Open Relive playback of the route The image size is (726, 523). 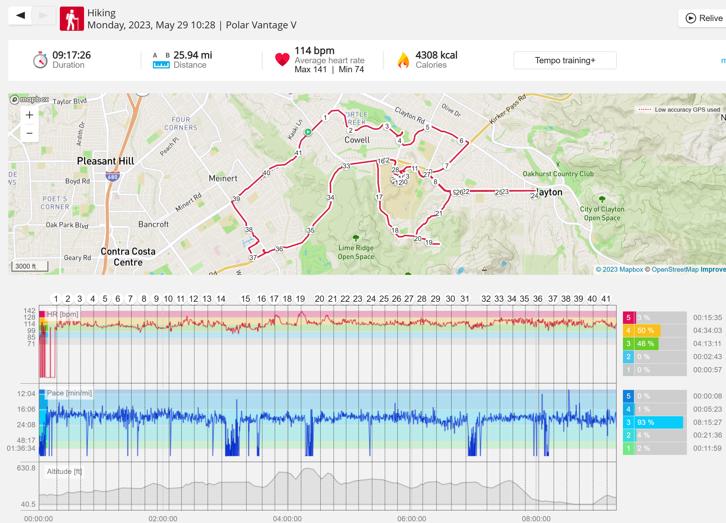pos(704,18)
